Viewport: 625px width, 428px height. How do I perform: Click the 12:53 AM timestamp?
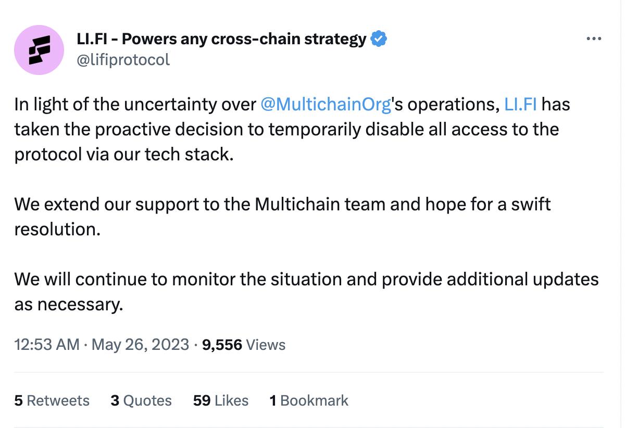47,344
